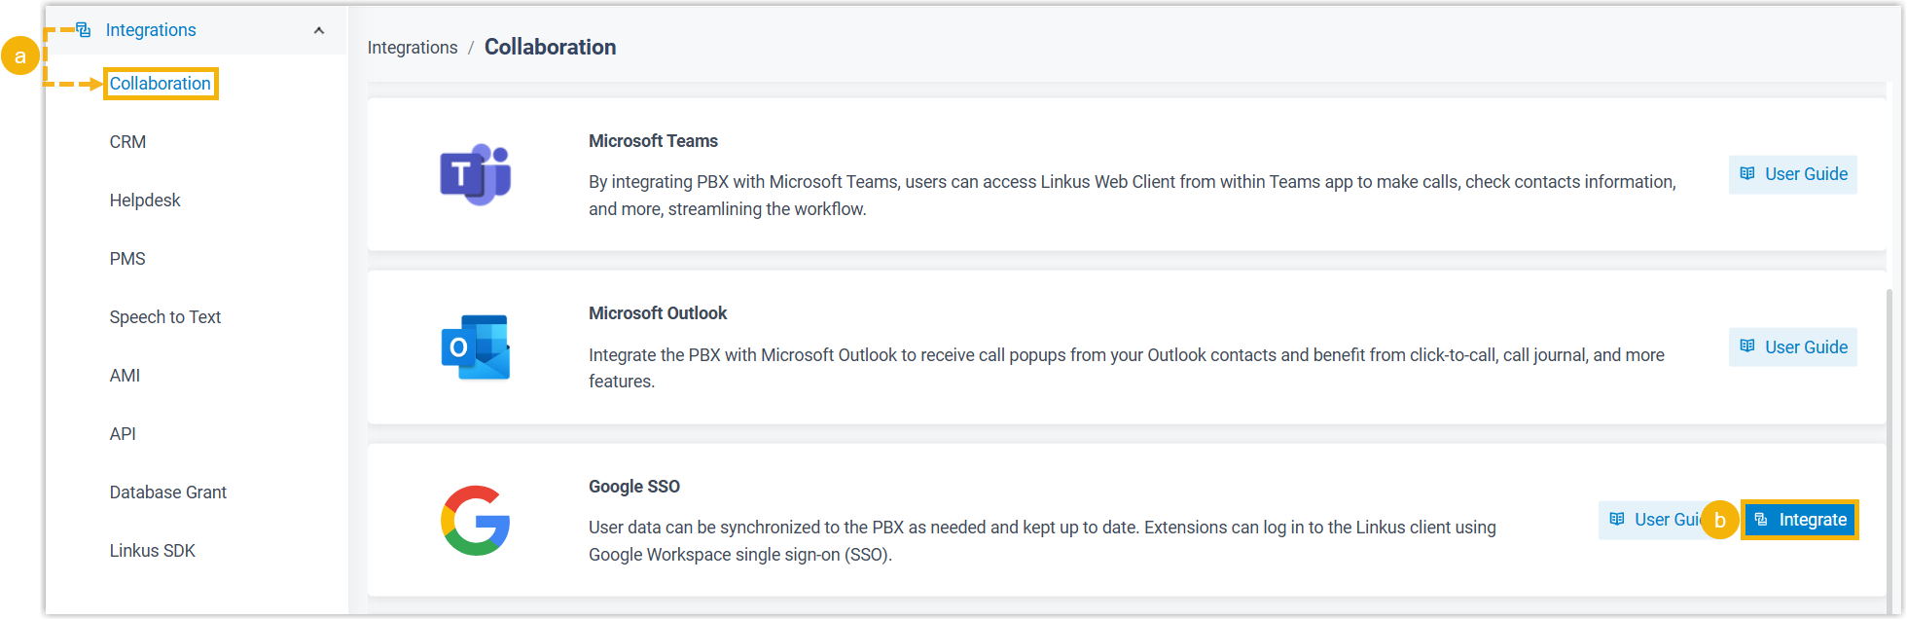Click the Microsoft Teams logo
The image size is (1907, 620).
(475, 175)
